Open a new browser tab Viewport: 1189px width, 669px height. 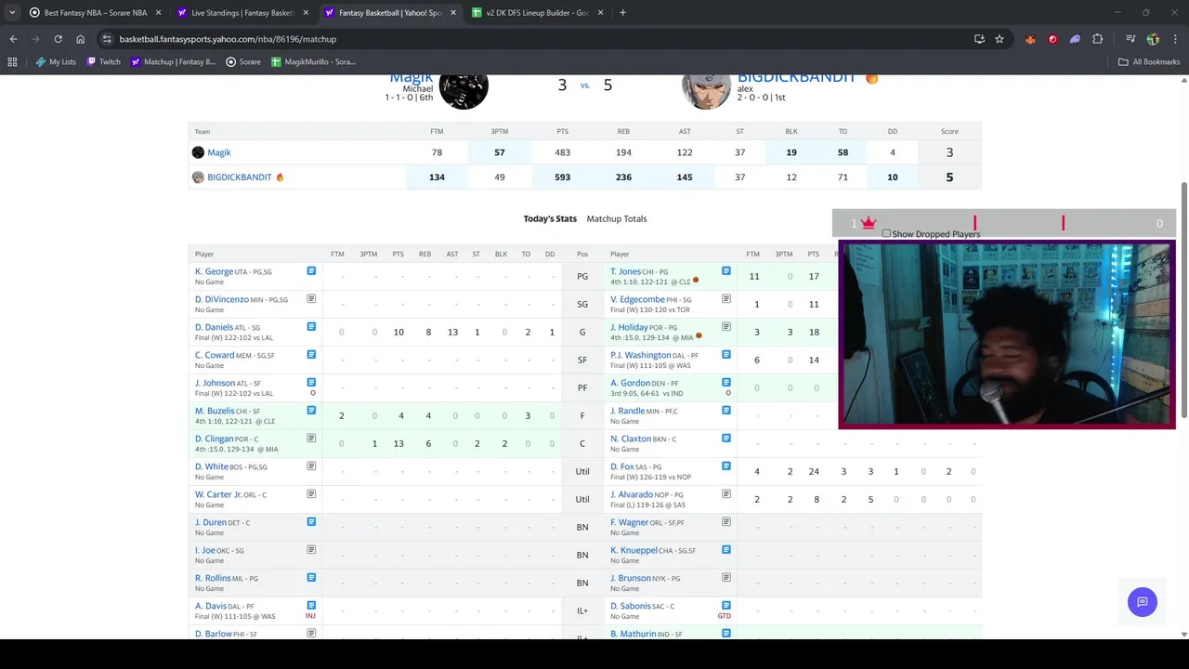622,13
